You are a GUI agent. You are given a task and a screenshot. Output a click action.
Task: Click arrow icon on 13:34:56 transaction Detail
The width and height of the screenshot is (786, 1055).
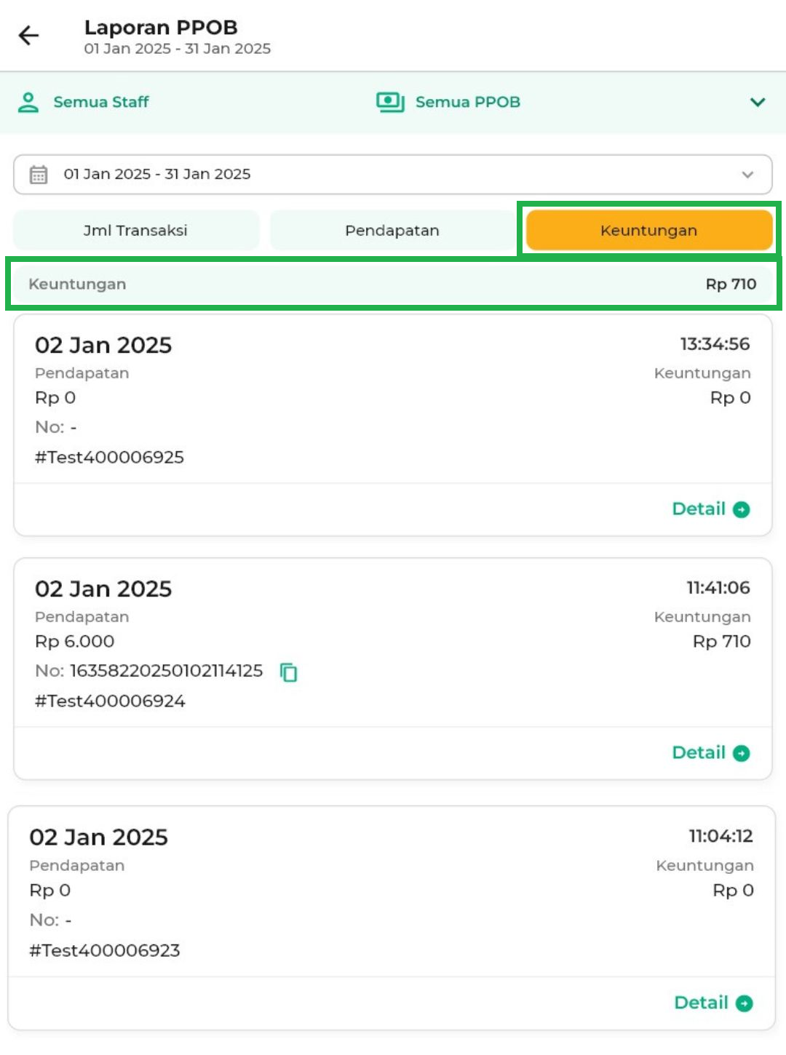(742, 509)
